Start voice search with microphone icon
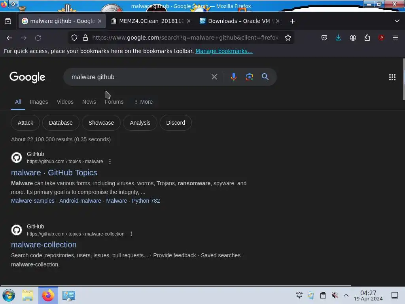405x304 pixels. [x=233, y=77]
